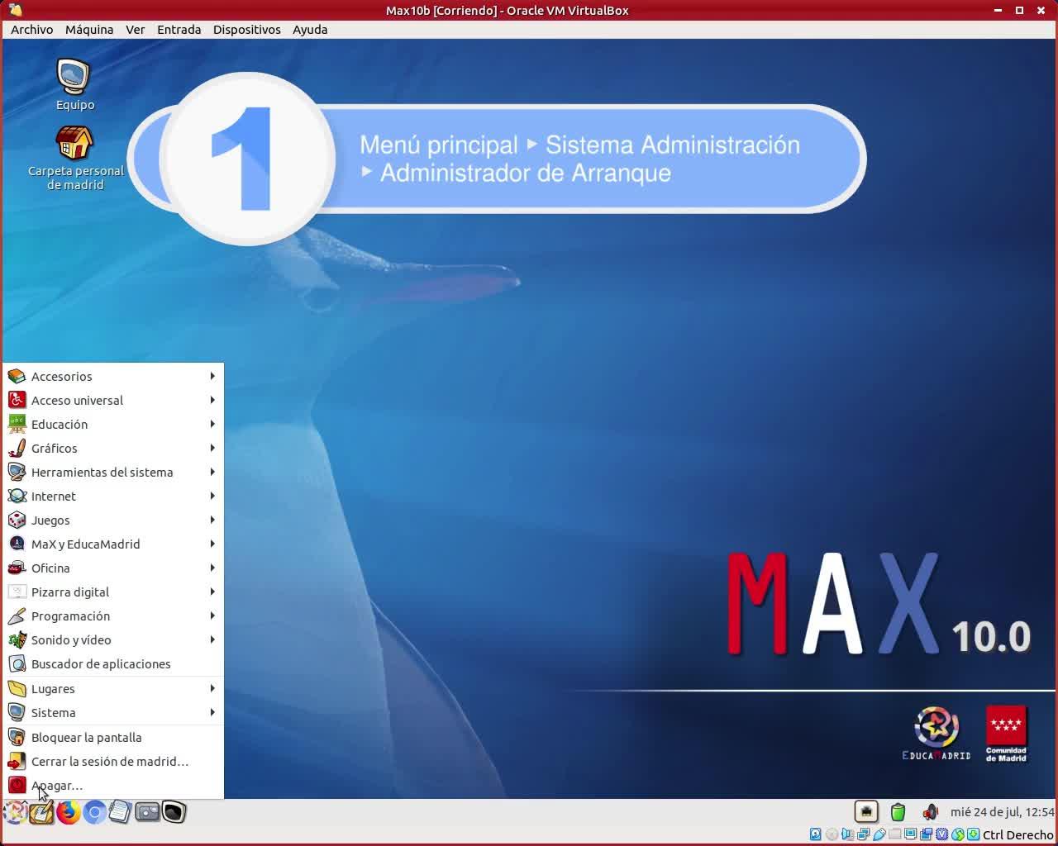Choose Bloquear la pantalla
The image size is (1058, 846).
click(x=113, y=737)
